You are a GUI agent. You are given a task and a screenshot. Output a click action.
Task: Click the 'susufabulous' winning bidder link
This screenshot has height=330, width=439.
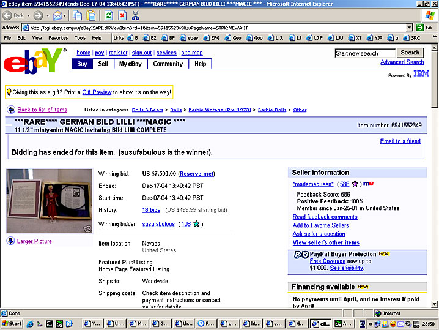point(158,224)
